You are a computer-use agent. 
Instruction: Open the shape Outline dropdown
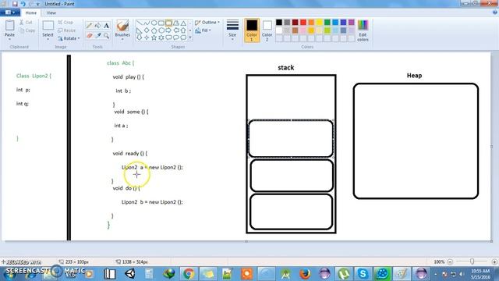pyautogui.click(x=207, y=23)
